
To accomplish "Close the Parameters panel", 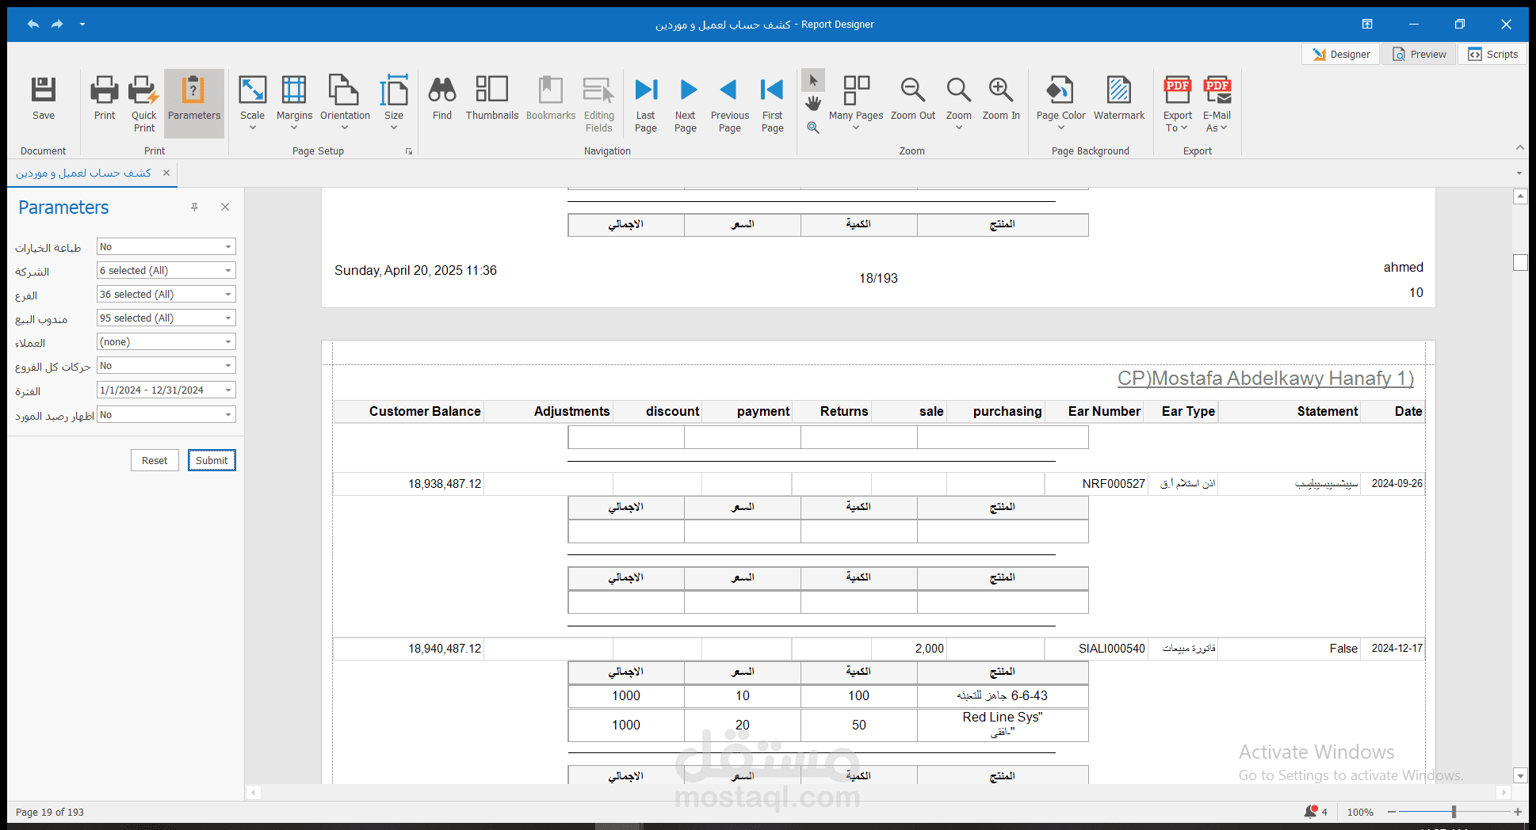I will coord(225,207).
